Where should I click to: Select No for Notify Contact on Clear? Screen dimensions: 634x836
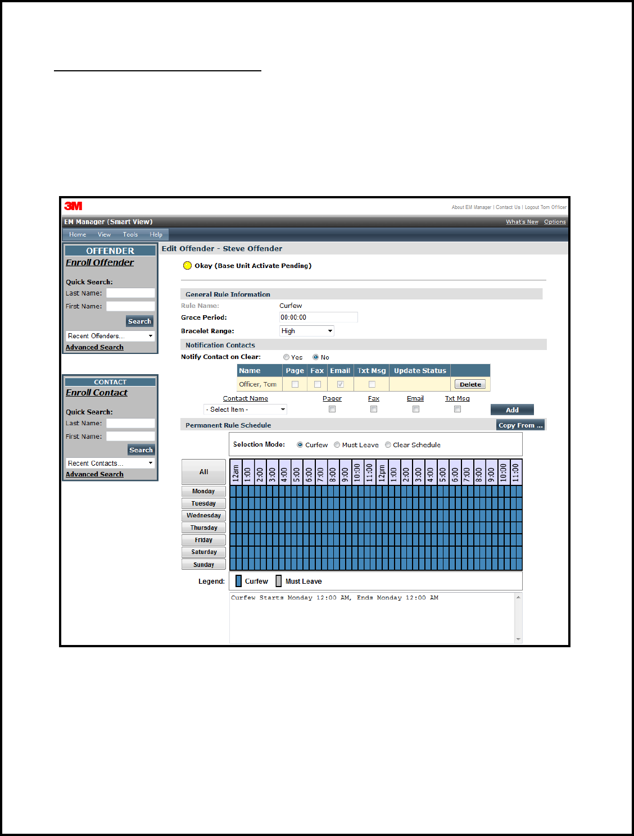(x=315, y=357)
